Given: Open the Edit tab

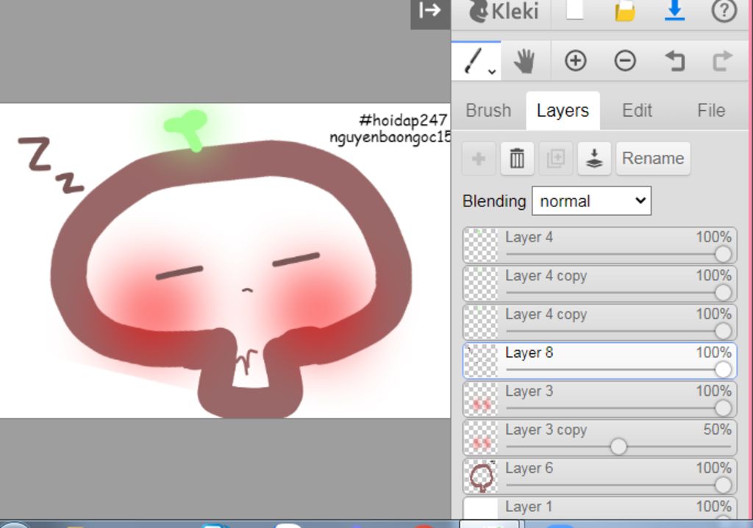Looking at the screenshot, I should click(x=637, y=110).
